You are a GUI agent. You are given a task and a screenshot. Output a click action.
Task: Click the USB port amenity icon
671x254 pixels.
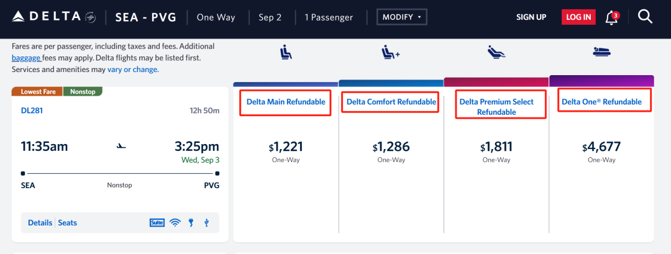point(206,222)
